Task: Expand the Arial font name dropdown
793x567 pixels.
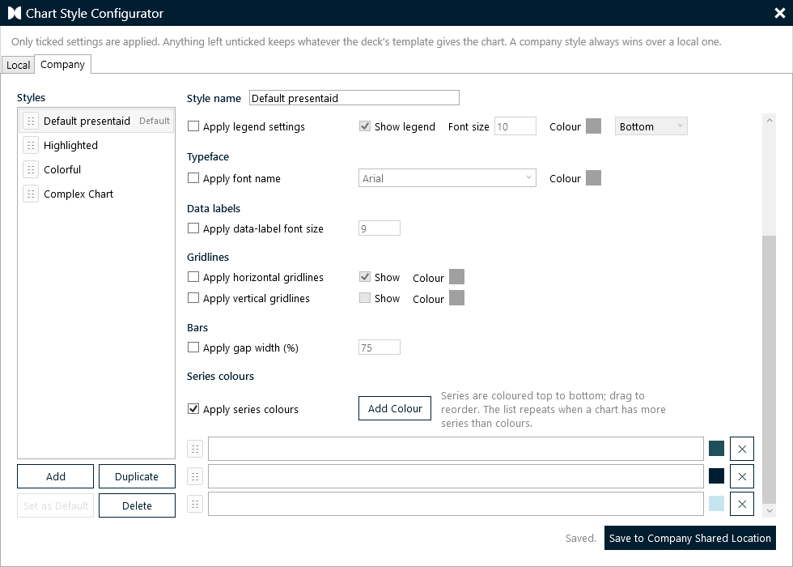Action: 447,178
